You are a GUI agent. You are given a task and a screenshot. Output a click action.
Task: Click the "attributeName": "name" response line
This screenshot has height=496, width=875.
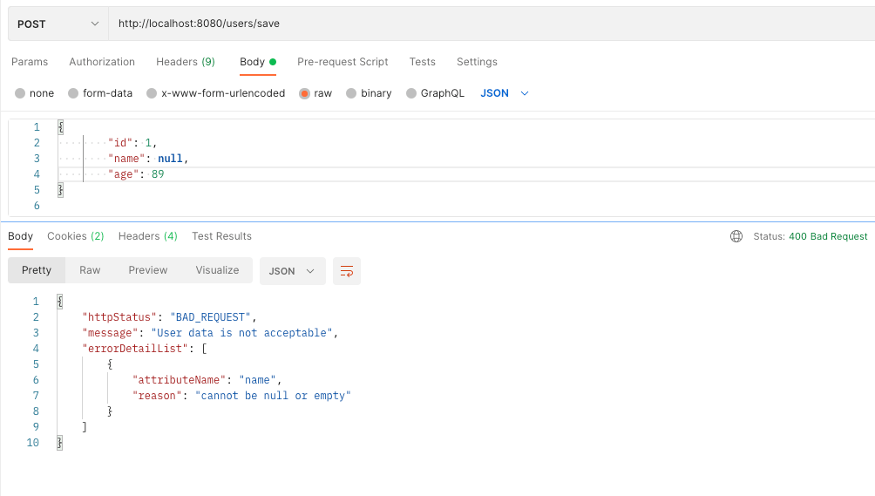[207, 380]
